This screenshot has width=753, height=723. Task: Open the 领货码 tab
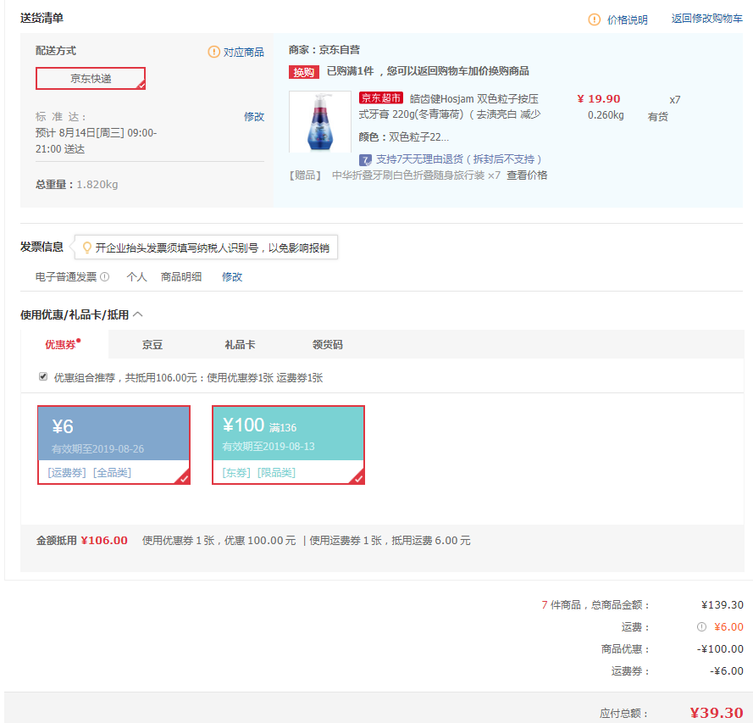(328, 344)
